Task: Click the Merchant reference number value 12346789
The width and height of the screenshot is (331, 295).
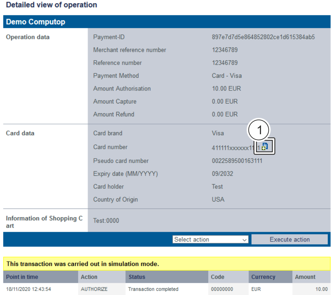Action: coord(225,50)
